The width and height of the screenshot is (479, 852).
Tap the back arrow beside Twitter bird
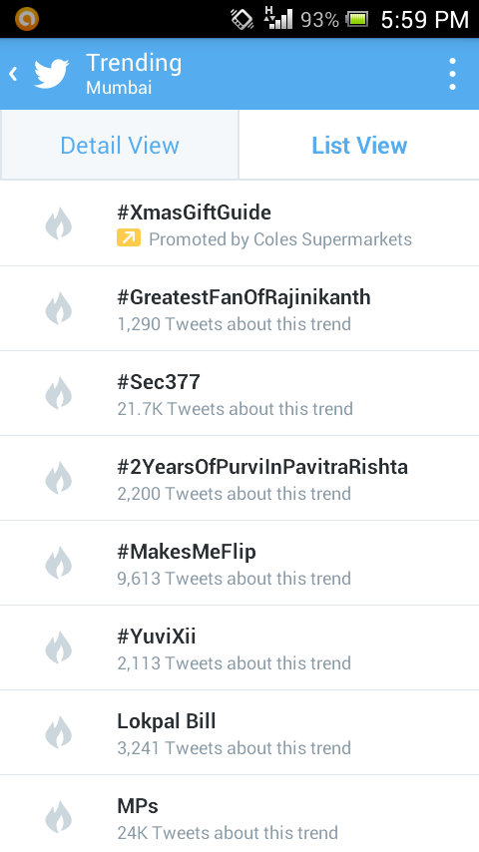pyautogui.click(x=13, y=74)
